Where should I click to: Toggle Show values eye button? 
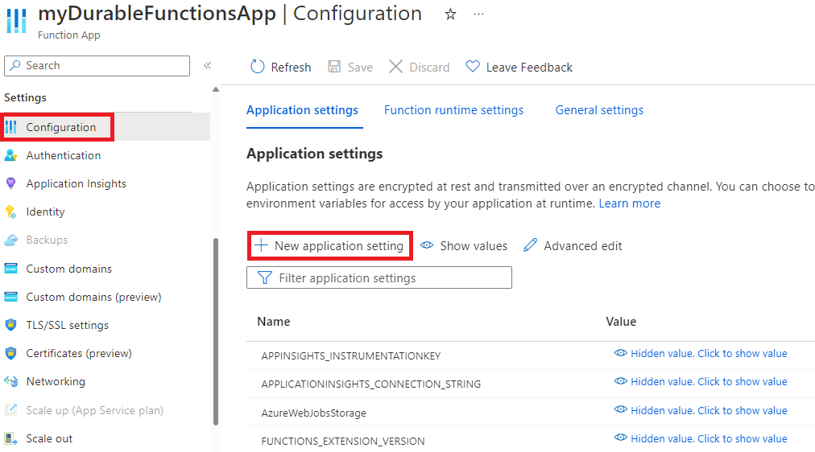pos(464,245)
